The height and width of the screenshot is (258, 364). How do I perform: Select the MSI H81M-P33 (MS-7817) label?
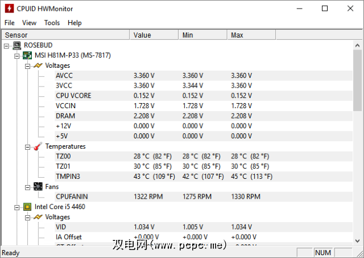[73, 55]
